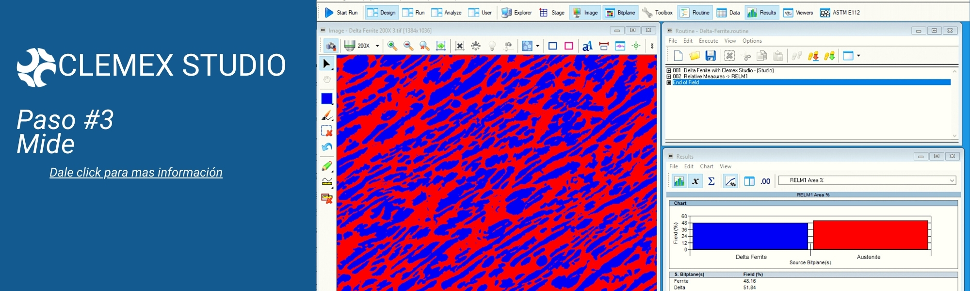Click the green crosshair target icon
The image size is (970, 291).
636,46
